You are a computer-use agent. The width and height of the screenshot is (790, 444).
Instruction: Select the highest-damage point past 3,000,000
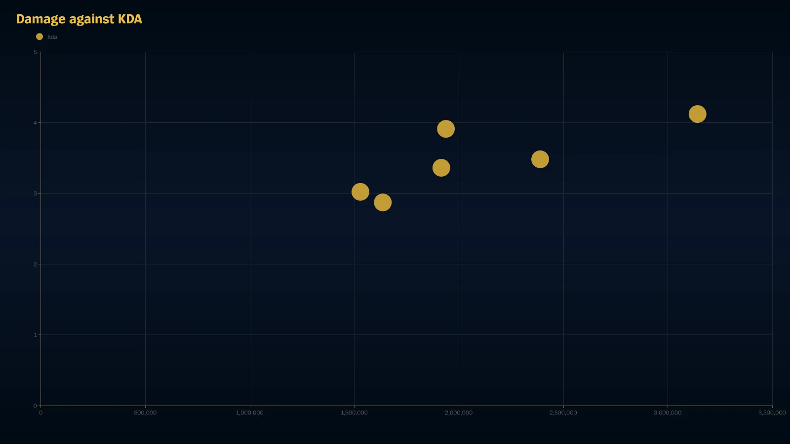[697, 114]
